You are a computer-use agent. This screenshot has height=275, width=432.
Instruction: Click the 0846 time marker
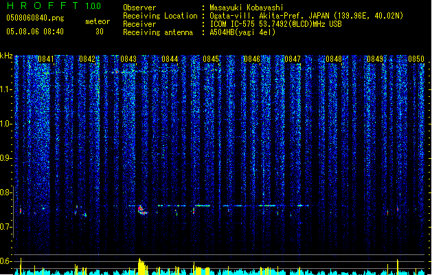[252, 59]
